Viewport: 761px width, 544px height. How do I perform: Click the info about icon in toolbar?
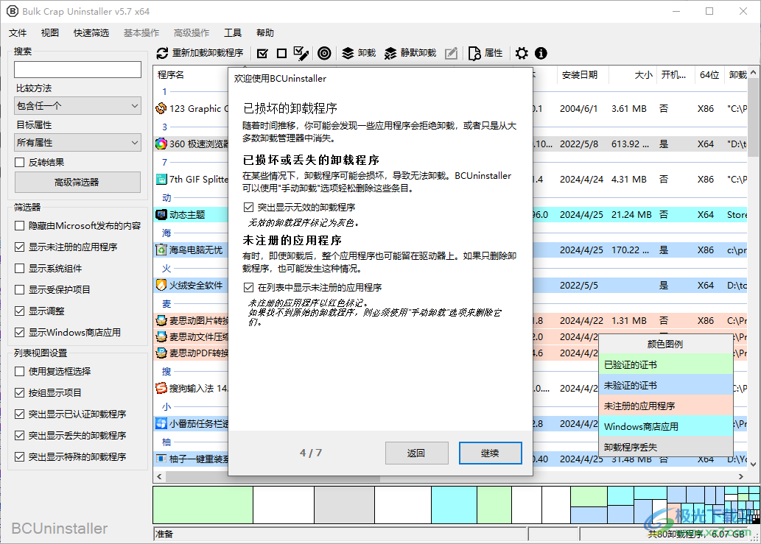click(541, 53)
